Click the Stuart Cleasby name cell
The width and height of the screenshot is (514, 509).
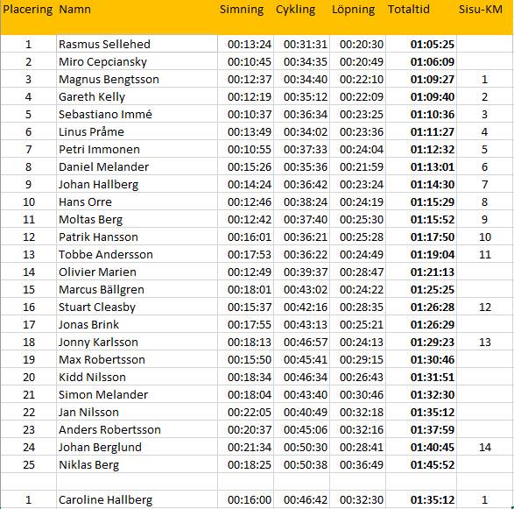[137, 307]
